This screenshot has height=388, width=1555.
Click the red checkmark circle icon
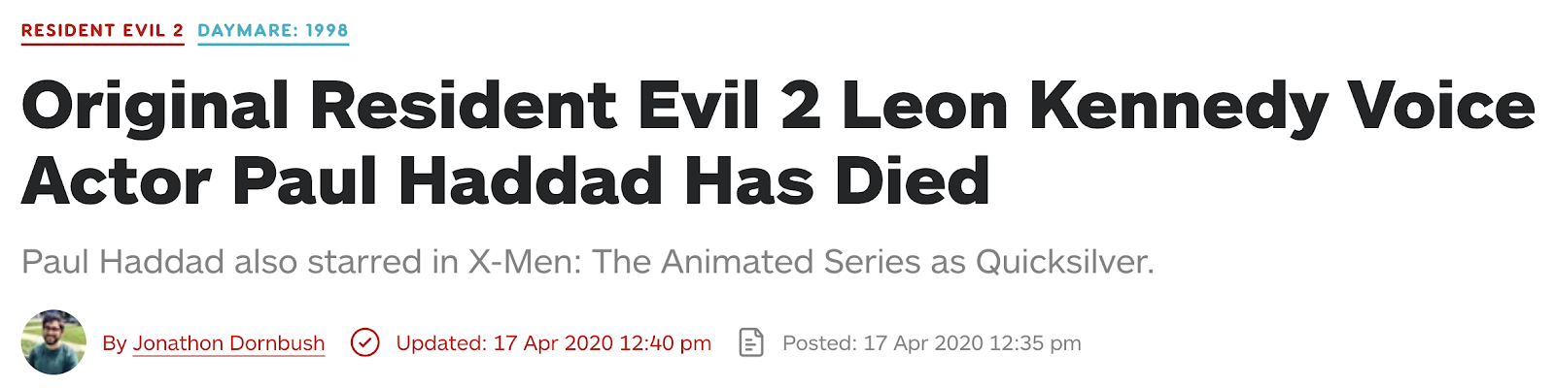365,342
